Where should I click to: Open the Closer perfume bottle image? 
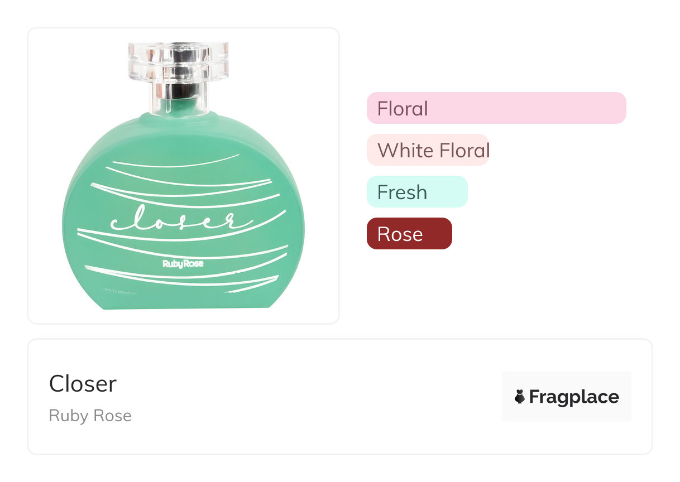[x=183, y=175]
